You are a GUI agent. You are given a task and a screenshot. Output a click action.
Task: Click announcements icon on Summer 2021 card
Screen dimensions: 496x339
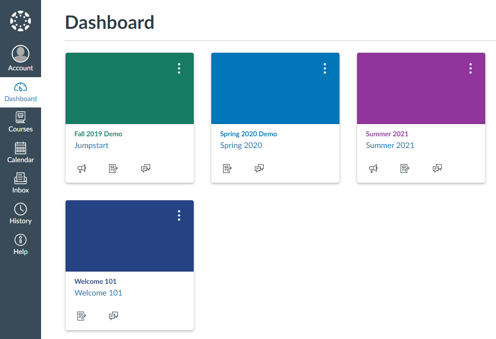coord(373,169)
